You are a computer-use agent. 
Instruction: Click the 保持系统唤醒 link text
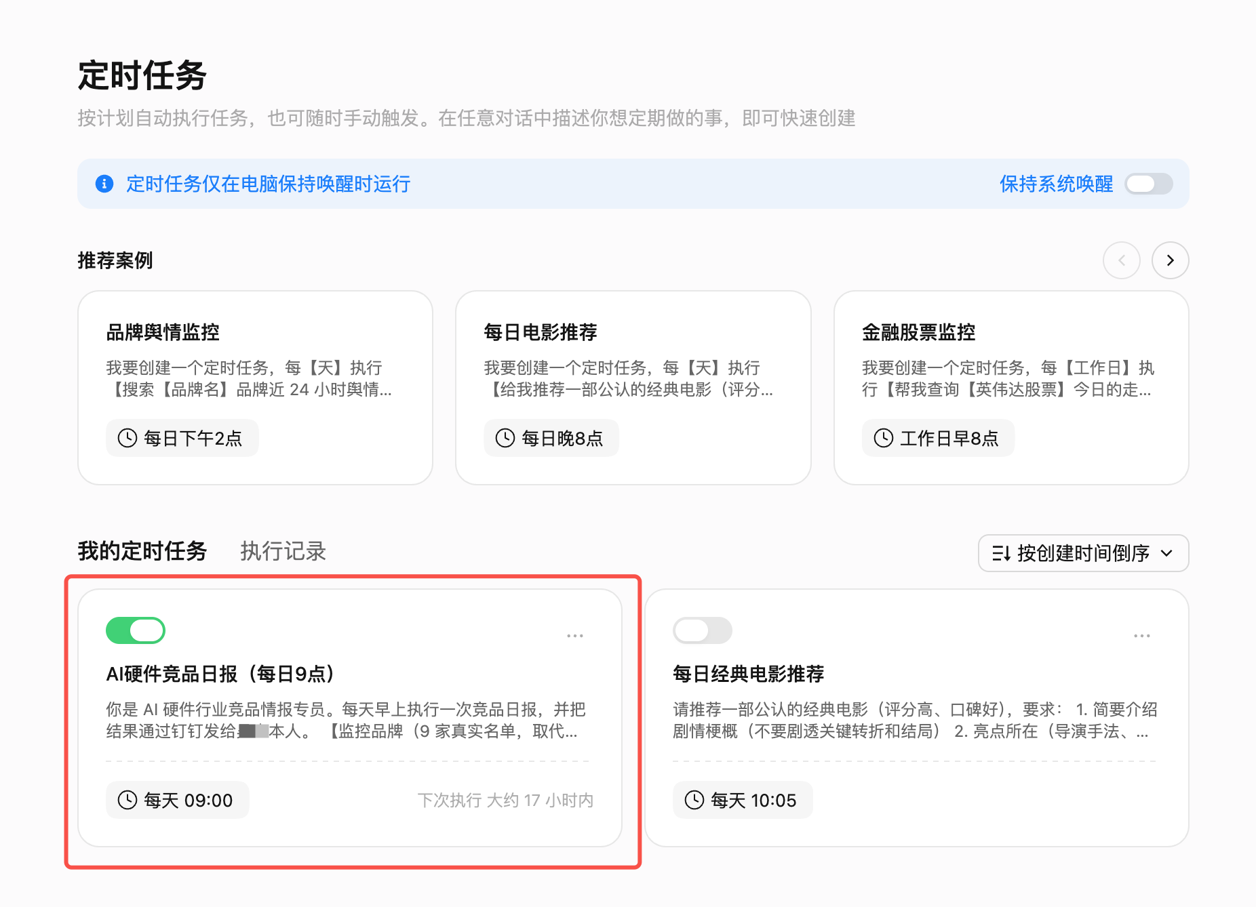click(x=1057, y=184)
